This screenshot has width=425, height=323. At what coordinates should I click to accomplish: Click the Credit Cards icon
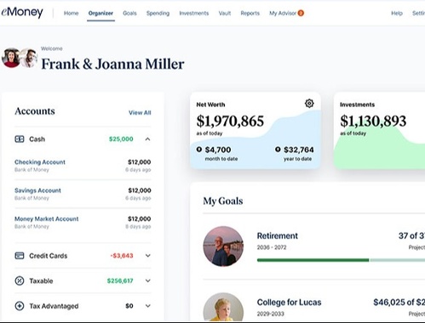[20, 256]
